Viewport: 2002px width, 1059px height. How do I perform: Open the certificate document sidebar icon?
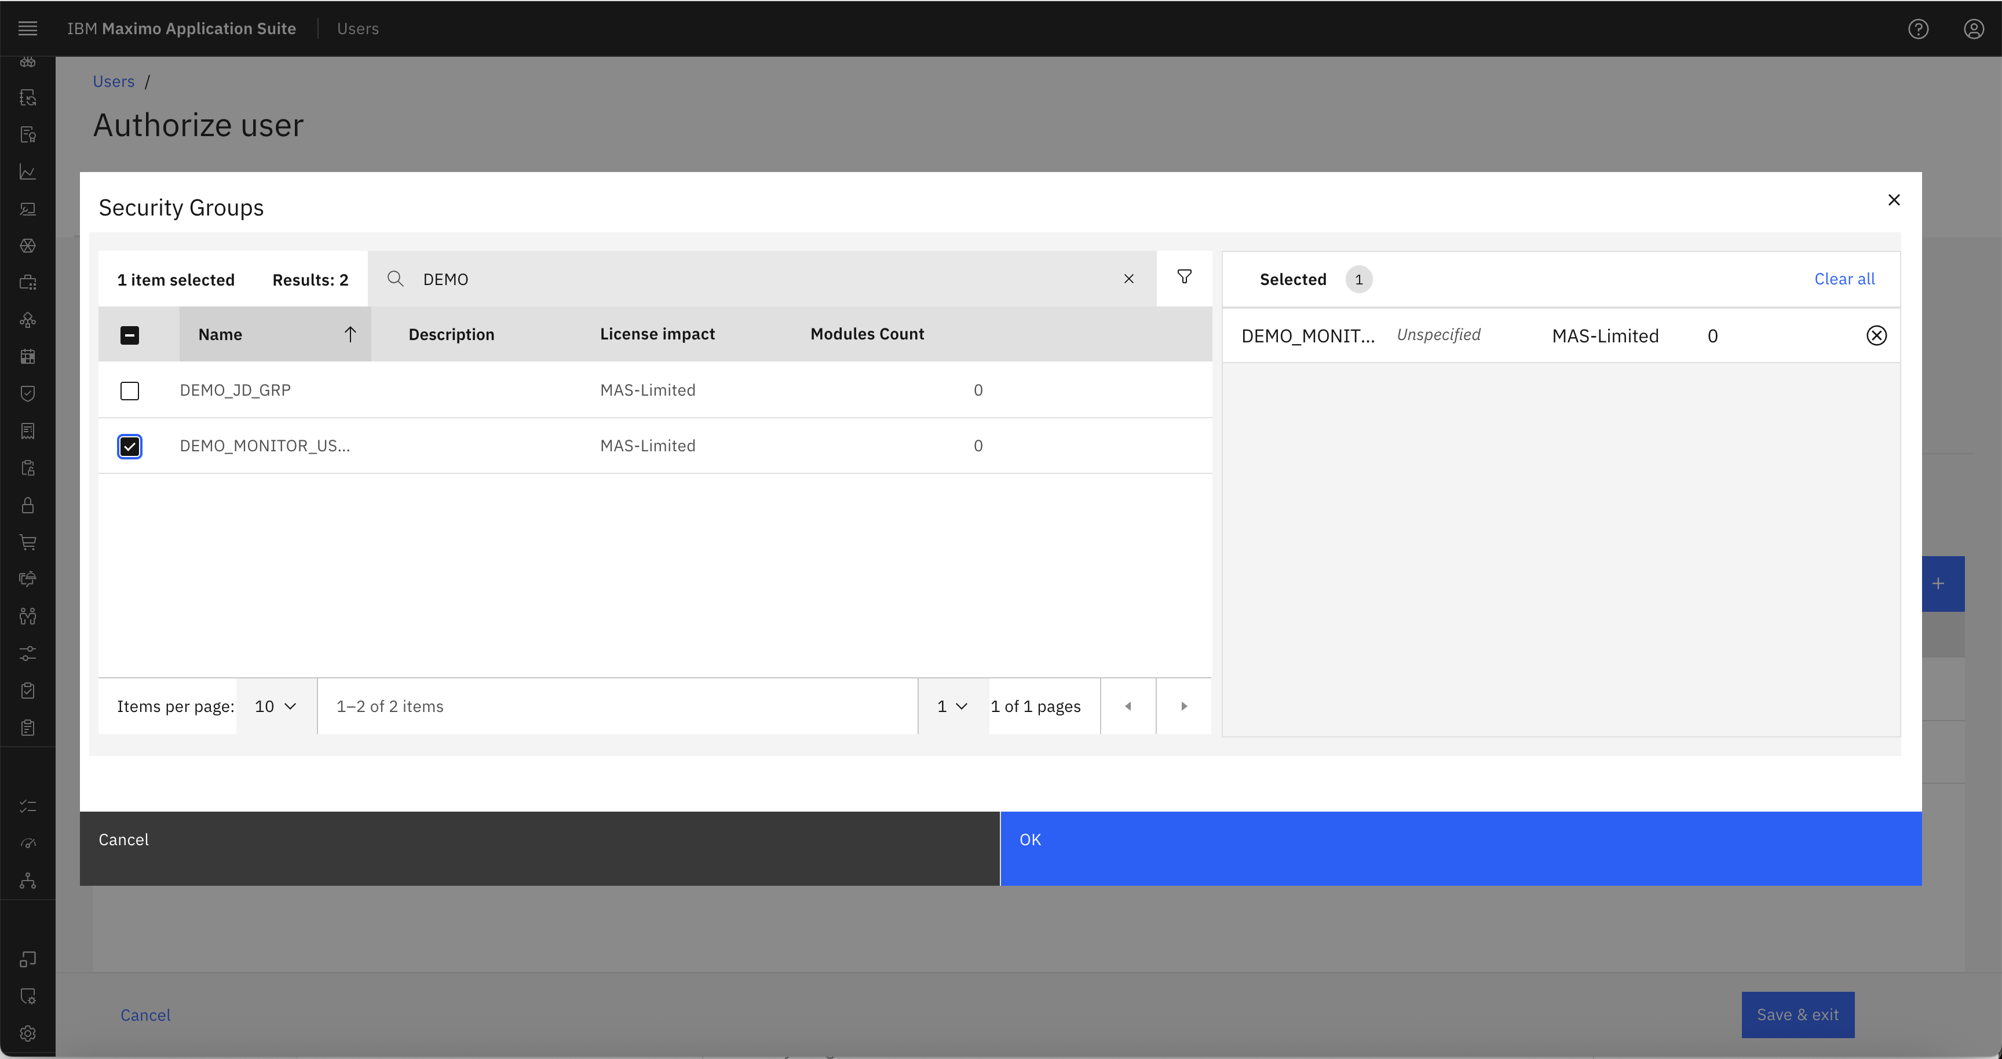(x=28, y=134)
